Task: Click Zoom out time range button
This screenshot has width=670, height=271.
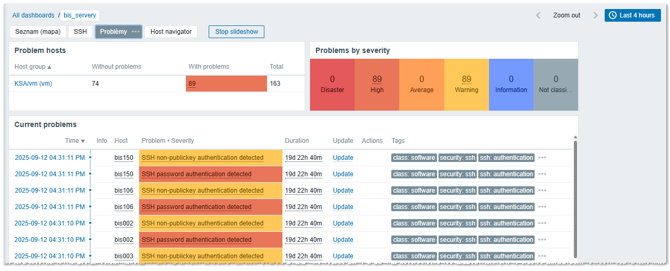Action: tap(566, 15)
